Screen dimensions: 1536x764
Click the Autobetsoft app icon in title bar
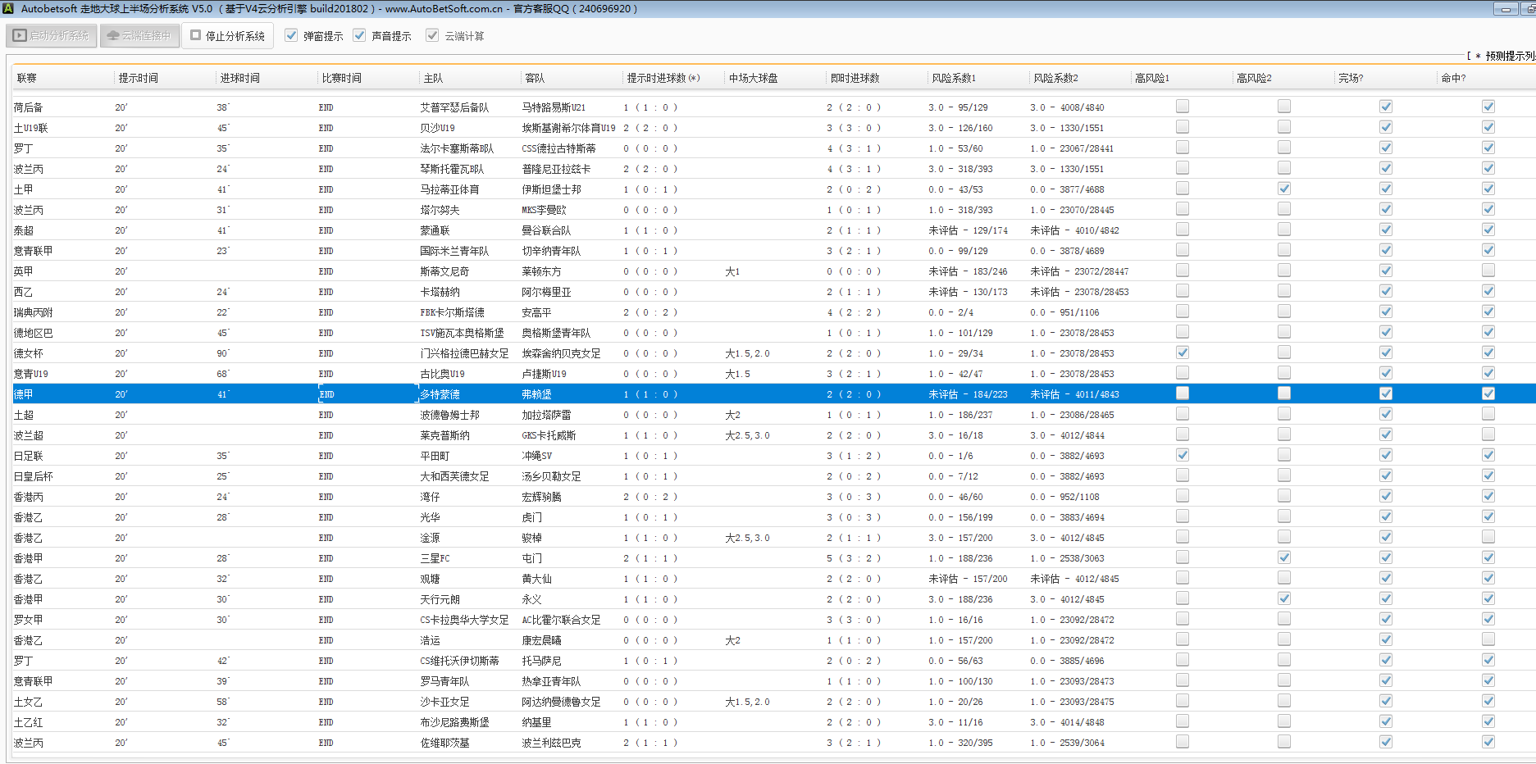pos(8,9)
